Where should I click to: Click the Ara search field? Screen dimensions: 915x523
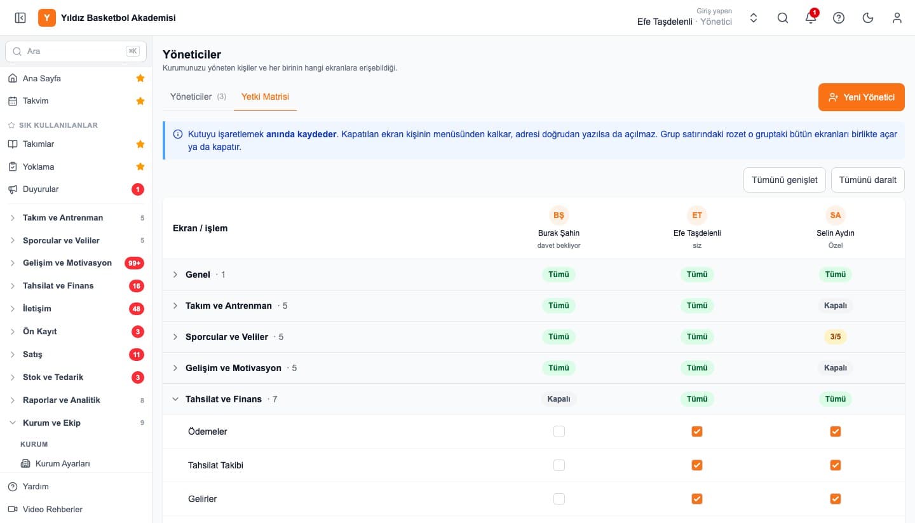[x=76, y=51]
